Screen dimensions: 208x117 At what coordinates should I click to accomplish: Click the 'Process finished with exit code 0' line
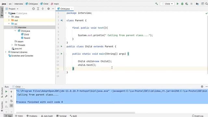coord(39,102)
